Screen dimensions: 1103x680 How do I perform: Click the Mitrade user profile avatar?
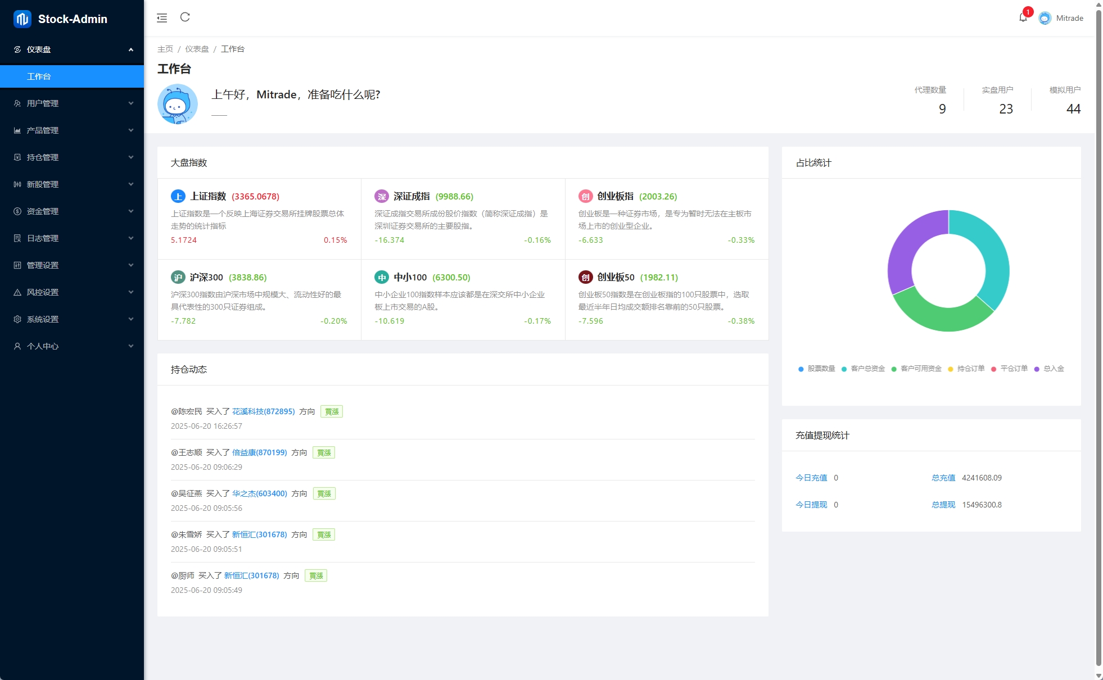[1045, 18]
